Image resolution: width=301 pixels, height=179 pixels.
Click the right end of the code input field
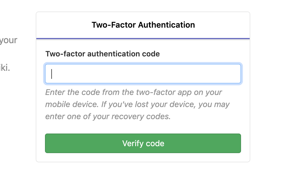coord(235,74)
